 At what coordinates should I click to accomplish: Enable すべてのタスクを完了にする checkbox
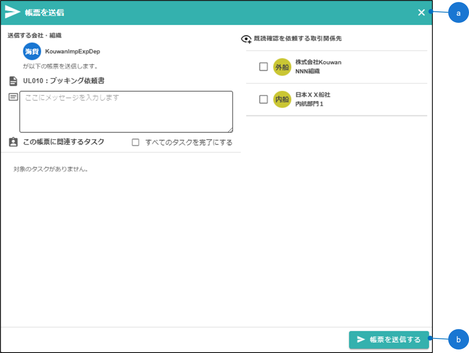(136, 143)
